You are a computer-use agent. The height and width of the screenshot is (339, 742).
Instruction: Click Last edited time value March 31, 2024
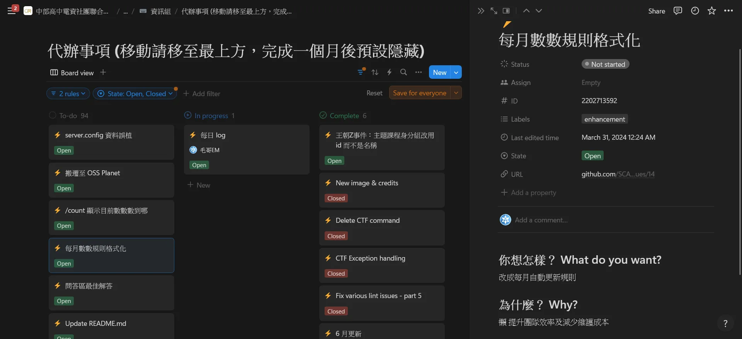618,137
